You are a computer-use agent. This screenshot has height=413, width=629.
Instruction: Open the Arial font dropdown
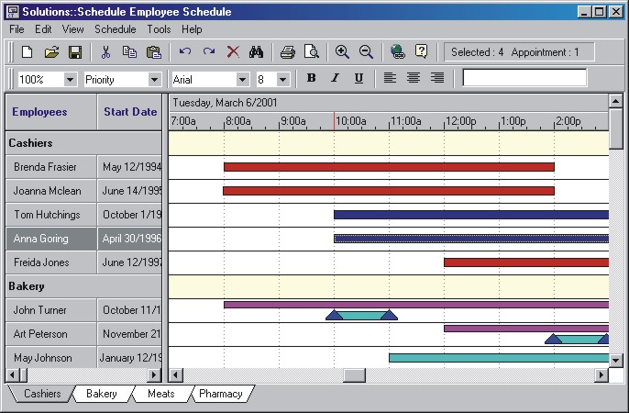(242, 80)
